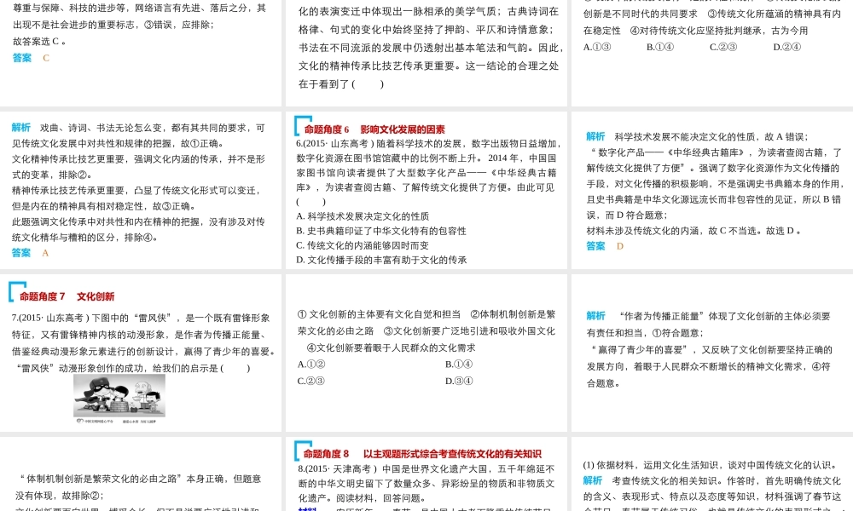Choose option "A.①③" in the top-right slide

[597, 47]
